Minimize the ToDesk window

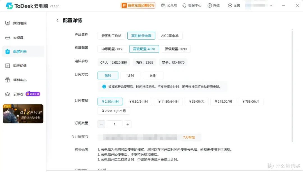[283, 5]
